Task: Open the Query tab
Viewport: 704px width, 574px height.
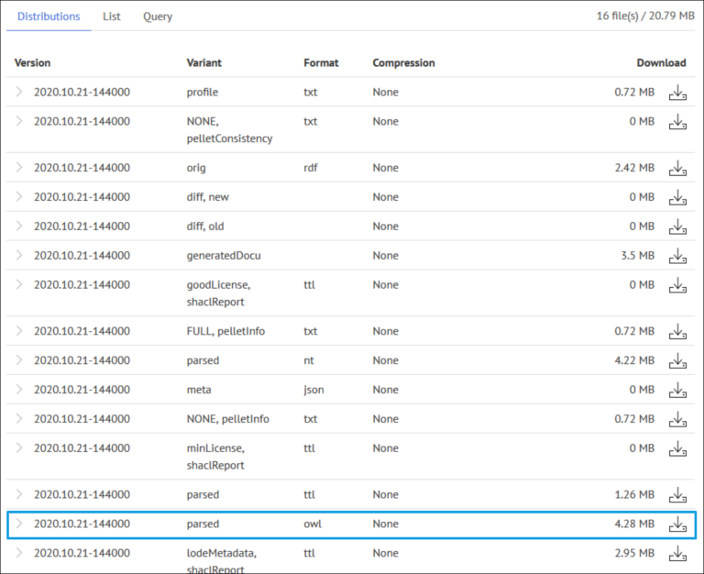Action: [157, 17]
